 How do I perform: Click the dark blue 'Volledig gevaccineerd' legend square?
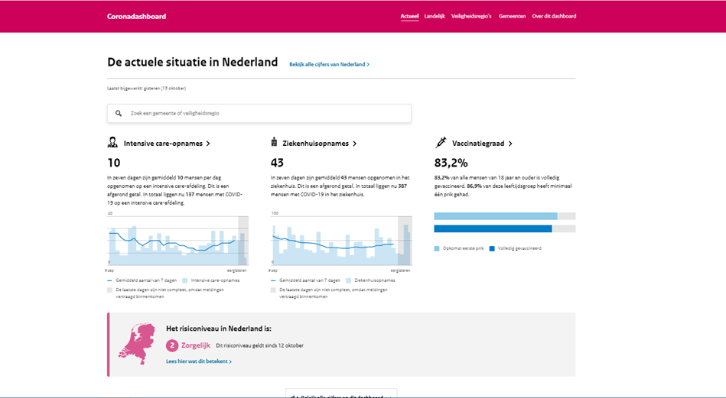click(492, 248)
